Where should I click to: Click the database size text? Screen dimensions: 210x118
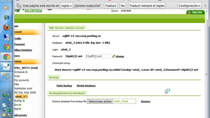tap(93, 43)
